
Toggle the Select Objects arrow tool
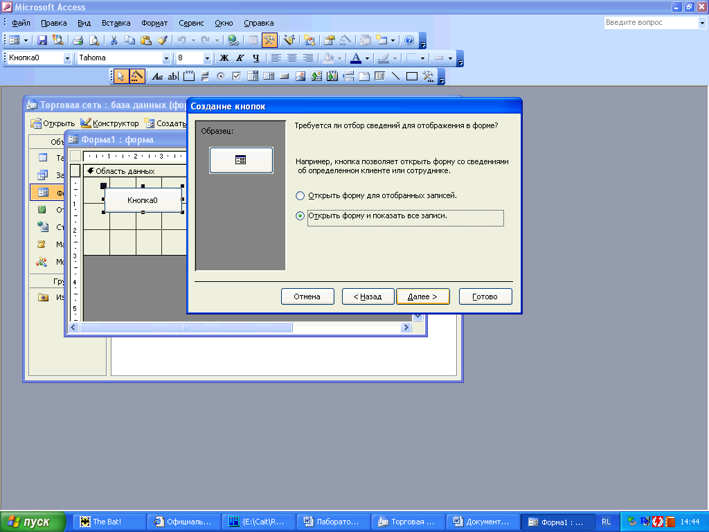[120, 76]
